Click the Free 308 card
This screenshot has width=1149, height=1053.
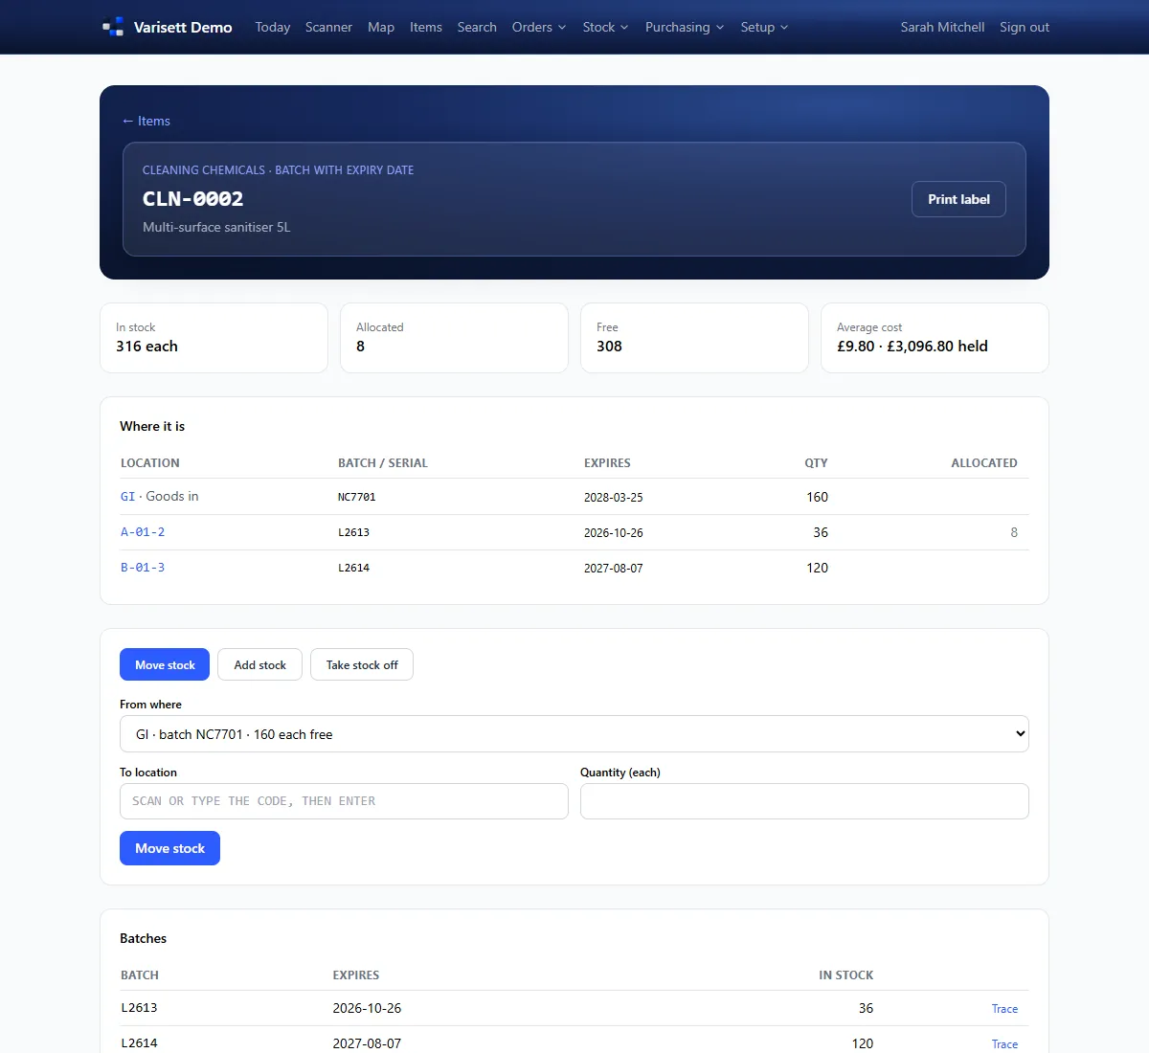pyautogui.click(x=694, y=338)
